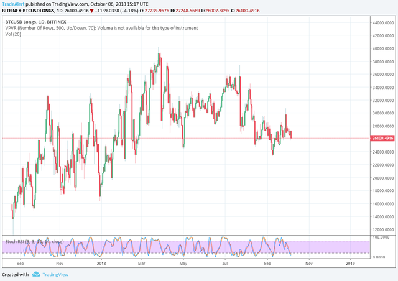
Task: Click the 28000.0000 price axis label
Action: 383,126
